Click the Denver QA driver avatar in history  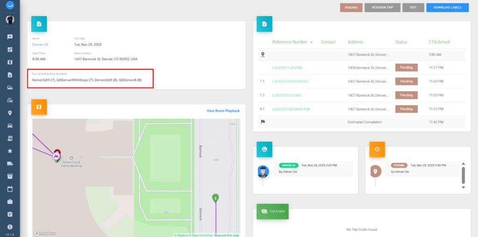tap(263, 172)
